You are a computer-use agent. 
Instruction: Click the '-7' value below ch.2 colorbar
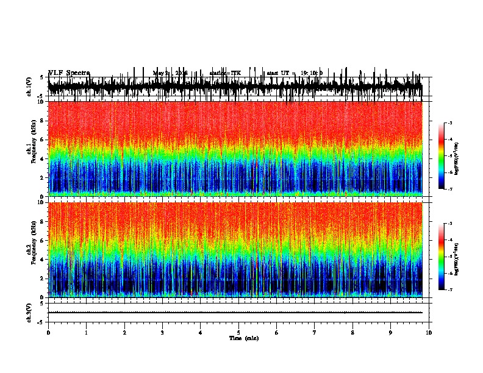[x=449, y=290]
